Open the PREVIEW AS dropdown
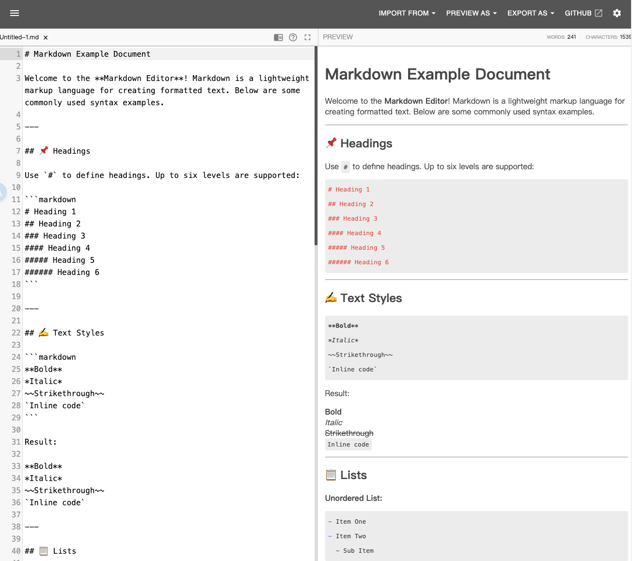The image size is (632, 561). (x=471, y=13)
